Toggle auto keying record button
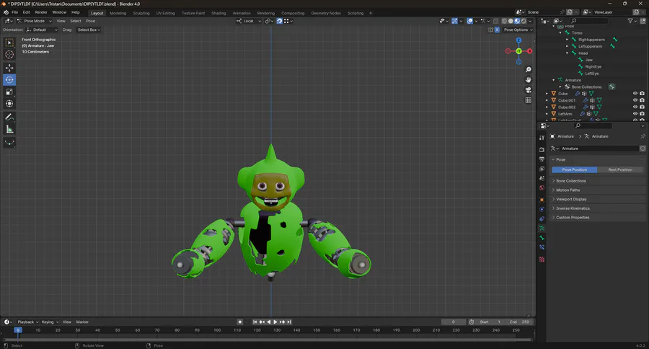 coord(239,322)
